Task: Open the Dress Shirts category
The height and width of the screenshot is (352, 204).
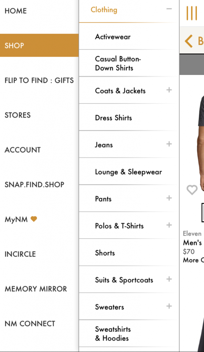Action: [x=113, y=118]
